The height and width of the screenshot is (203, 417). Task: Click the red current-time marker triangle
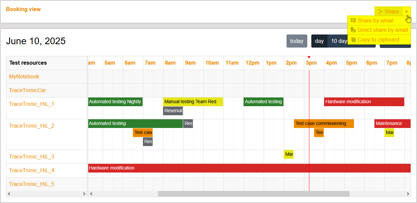[x=309, y=57]
